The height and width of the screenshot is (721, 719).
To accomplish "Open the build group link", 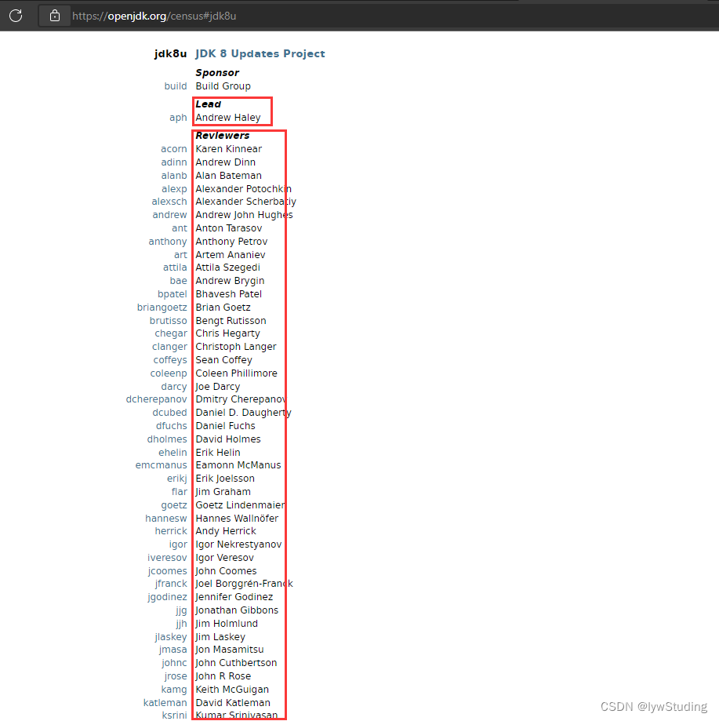I will pos(176,86).
